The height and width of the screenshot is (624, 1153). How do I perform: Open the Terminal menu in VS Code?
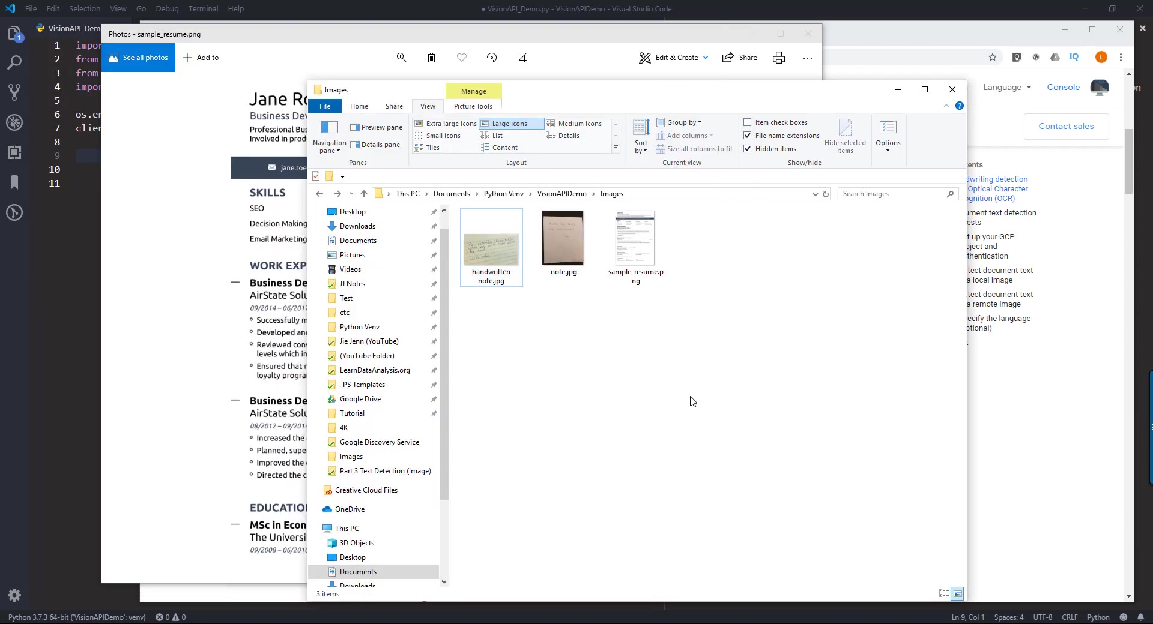pos(203,9)
